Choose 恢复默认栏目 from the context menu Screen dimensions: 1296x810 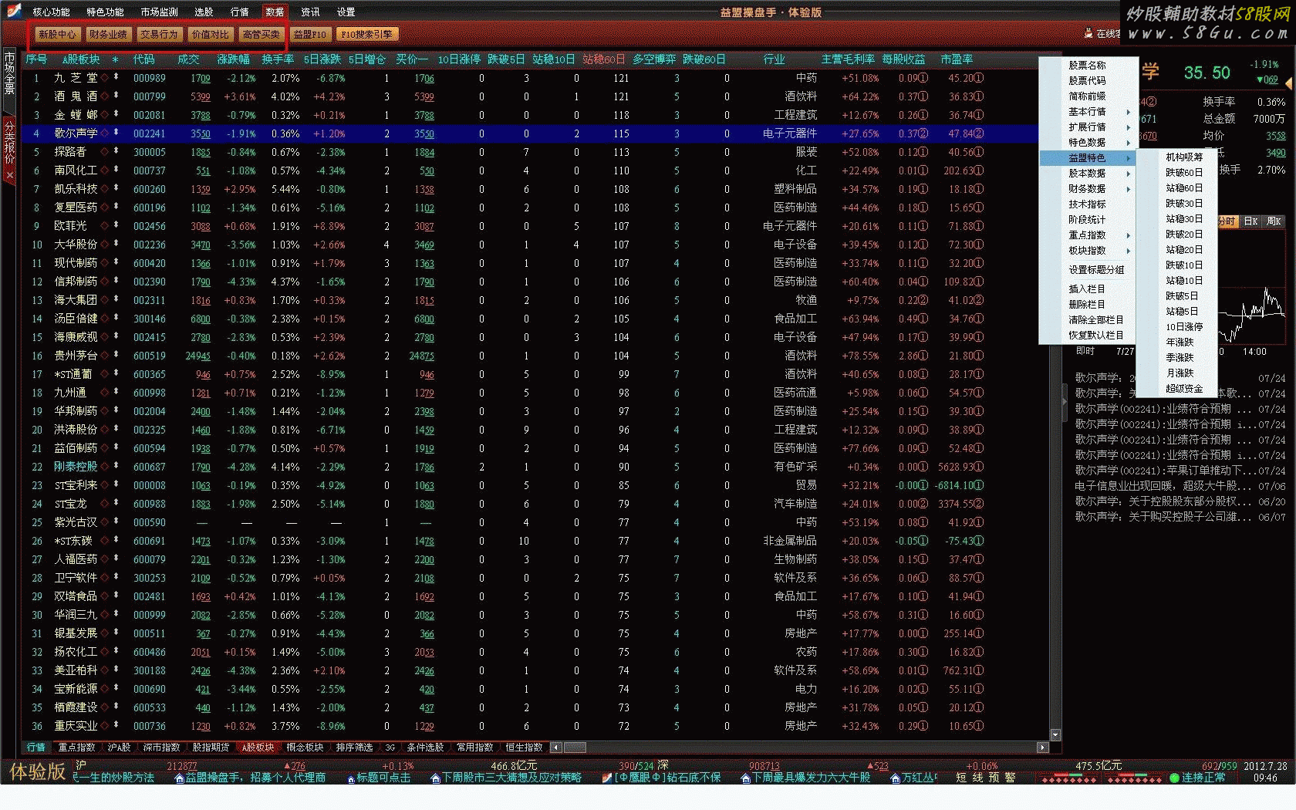point(1089,336)
